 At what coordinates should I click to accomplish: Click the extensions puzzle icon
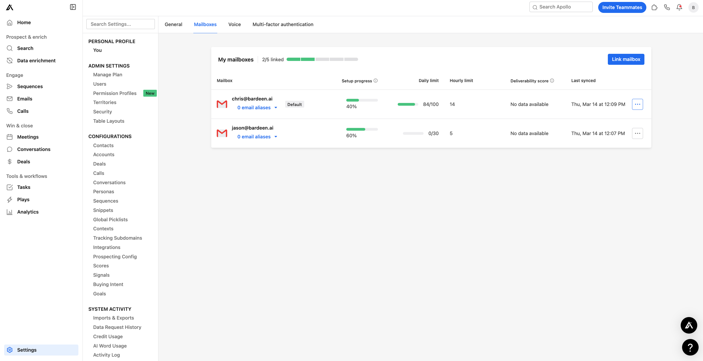tap(654, 7)
